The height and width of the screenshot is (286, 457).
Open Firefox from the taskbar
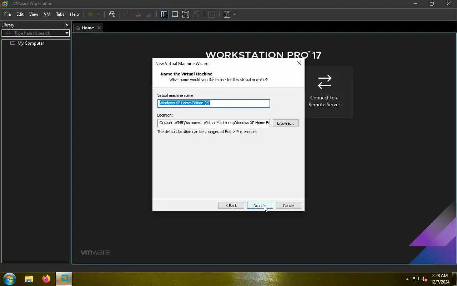pyautogui.click(x=46, y=279)
